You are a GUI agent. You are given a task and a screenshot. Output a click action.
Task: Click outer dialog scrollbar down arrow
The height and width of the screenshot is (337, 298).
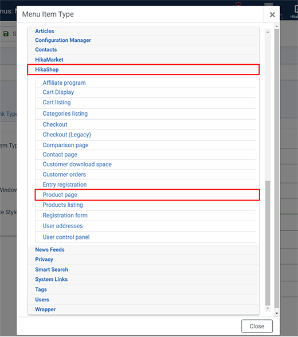pyautogui.click(x=277, y=314)
